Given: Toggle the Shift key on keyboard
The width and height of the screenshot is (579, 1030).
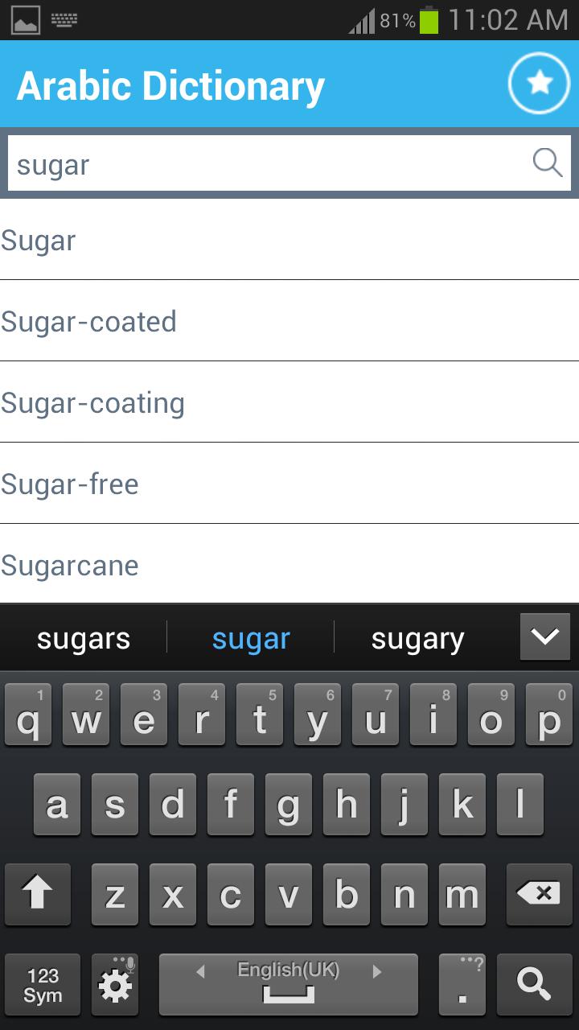Looking at the screenshot, I should point(37,894).
